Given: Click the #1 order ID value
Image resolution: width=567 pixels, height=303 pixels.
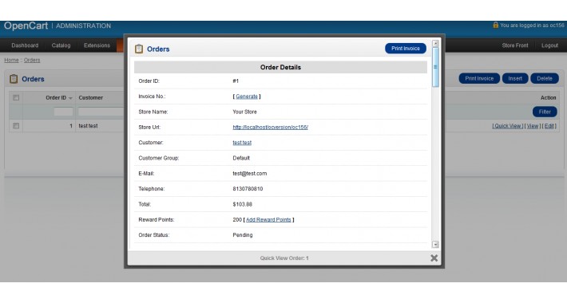Looking at the screenshot, I should 236,81.
